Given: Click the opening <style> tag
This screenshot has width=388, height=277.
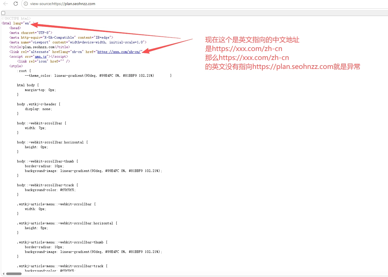Looking at the screenshot, I should pyautogui.click(x=16, y=66).
